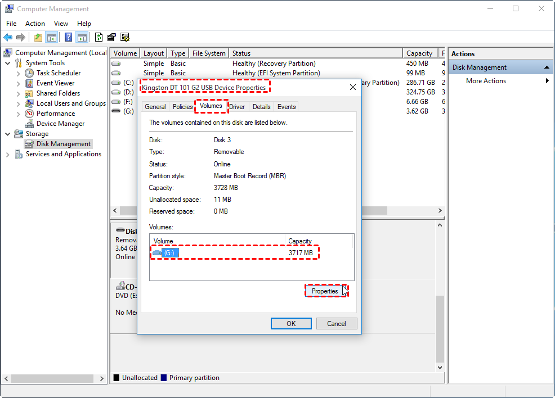This screenshot has height=398, width=555.
Task: Close the Kingston USB Device Properties dialog
Action: tap(352, 87)
